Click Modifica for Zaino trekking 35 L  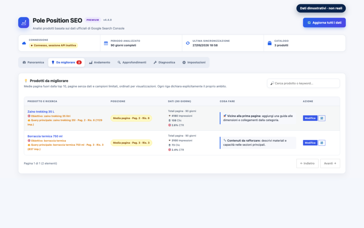310,118
